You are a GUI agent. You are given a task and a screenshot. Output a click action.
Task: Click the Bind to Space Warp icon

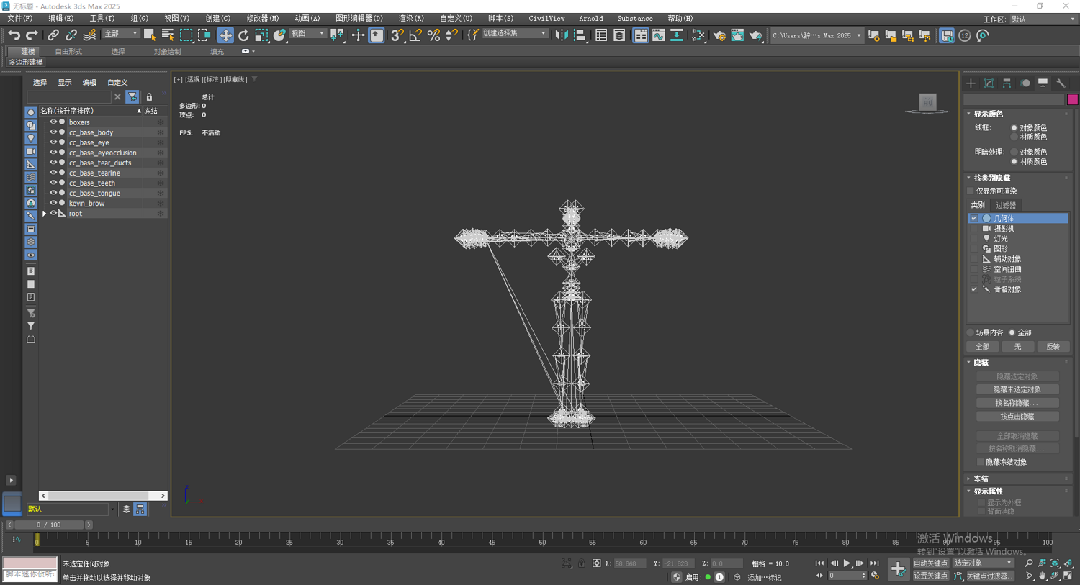point(89,35)
